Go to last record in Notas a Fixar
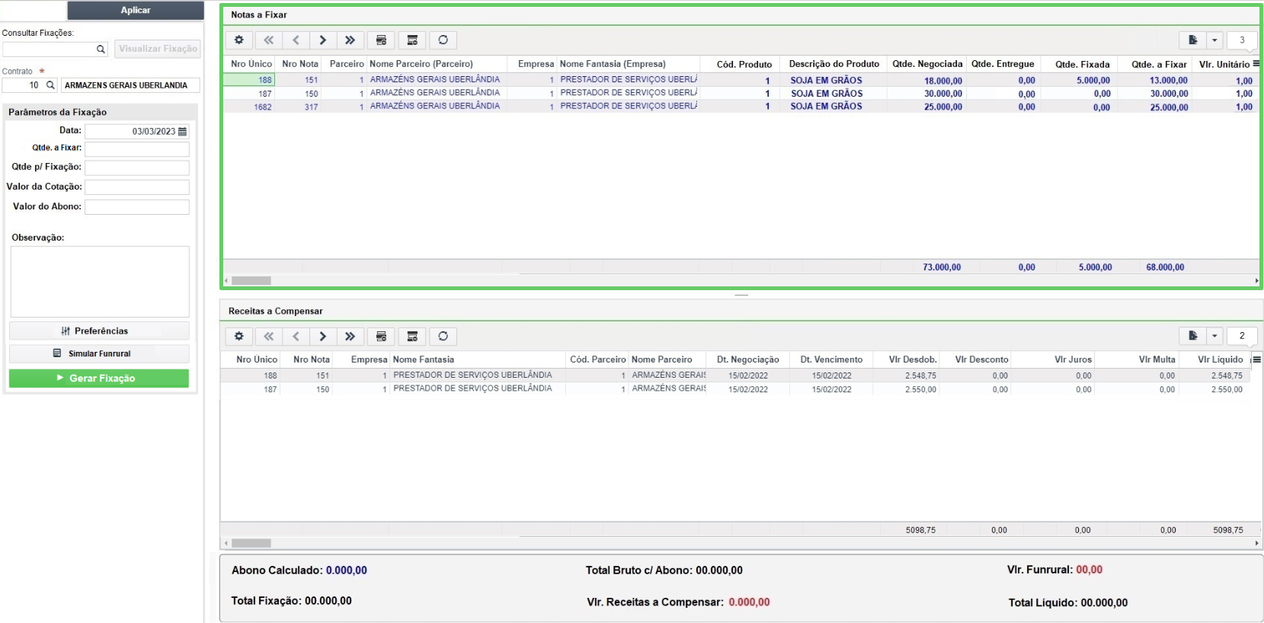This screenshot has height=623, width=1264. [350, 40]
